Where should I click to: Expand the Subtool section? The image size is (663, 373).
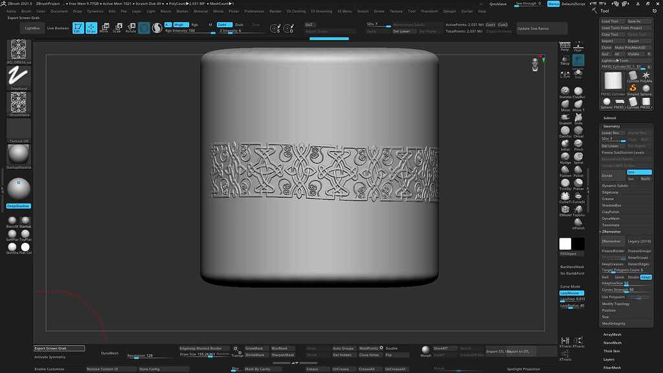point(609,118)
